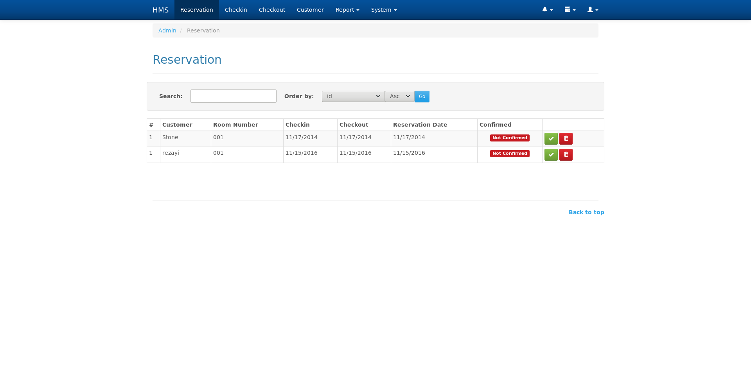This screenshot has width=751, height=367.
Task: Click the HMS brand logo
Action: (x=160, y=9)
